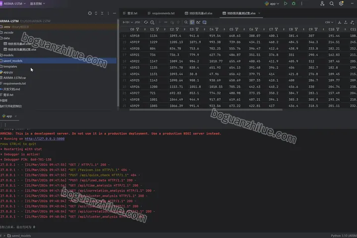
Task: Toggle the table view mode button
Action: click(192, 22)
